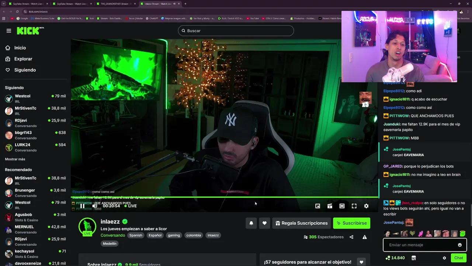Select the gaming tag
The width and height of the screenshot is (472, 266).
coord(174,235)
